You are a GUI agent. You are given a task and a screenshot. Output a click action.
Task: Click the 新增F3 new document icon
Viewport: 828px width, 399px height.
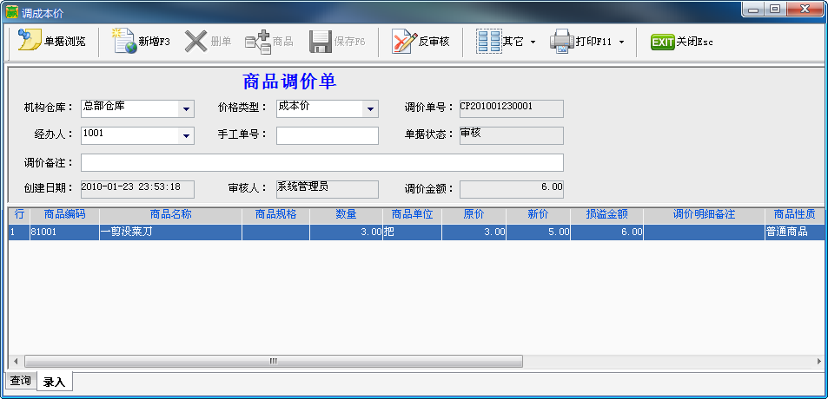pyautogui.click(x=127, y=42)
